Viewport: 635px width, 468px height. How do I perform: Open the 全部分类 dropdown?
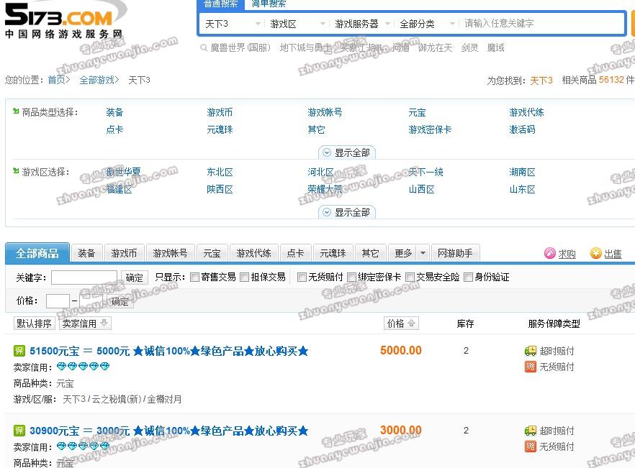(426, 24)
